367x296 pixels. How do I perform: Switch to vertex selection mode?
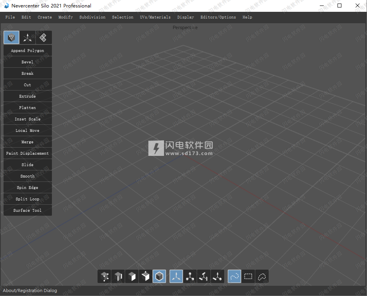pyautogui.click(x=104, y=276)
